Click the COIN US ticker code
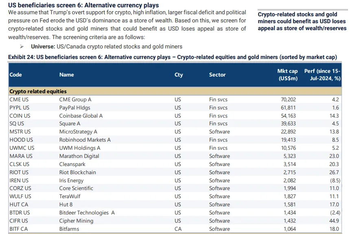The width and height of the screenshot is (350, 234). pos(20,116)
